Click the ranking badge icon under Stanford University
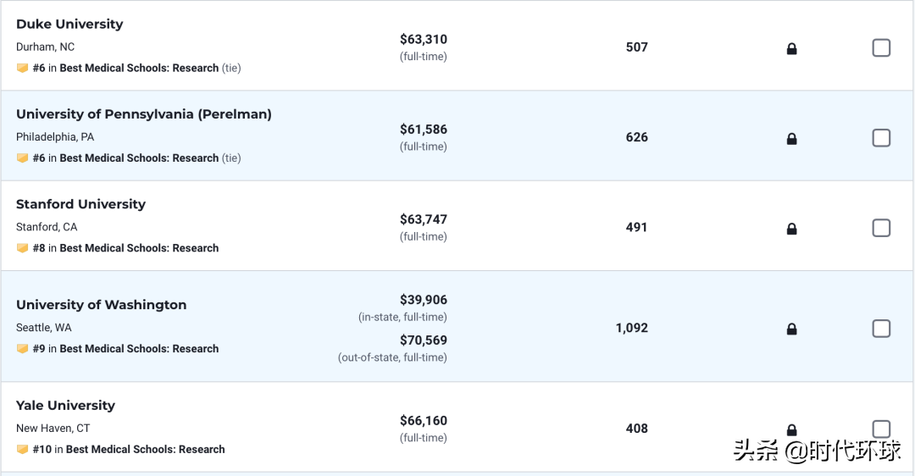The image size is (915, 476). (23, 248)
